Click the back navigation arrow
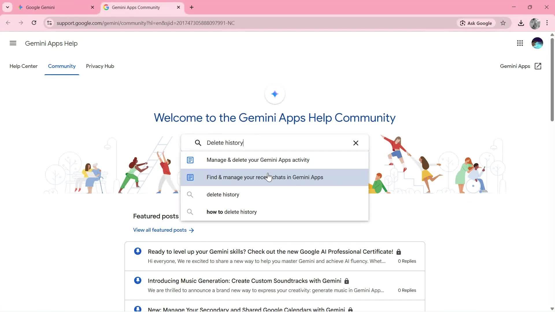Image resolution: width=555 pixels, height=312 pixels. point(8,23)
